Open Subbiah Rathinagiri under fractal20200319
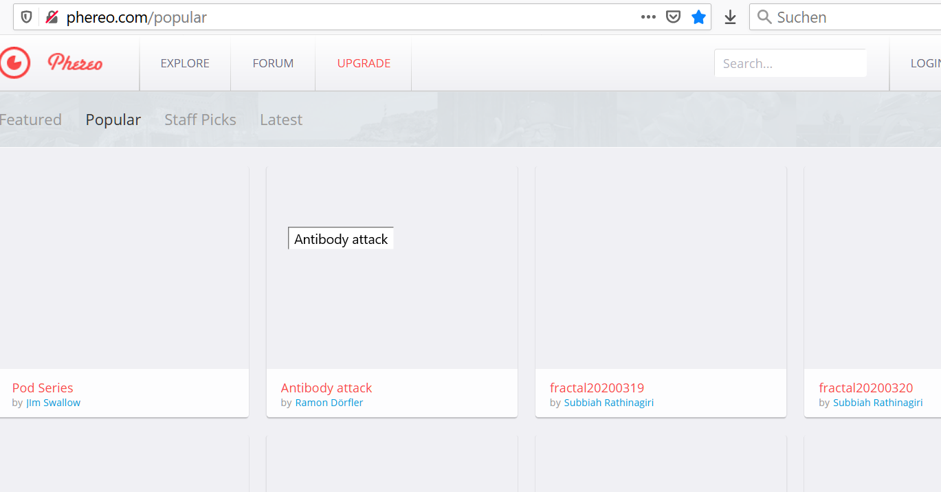This screenshot has height=492, width=941. pos(609,403)
